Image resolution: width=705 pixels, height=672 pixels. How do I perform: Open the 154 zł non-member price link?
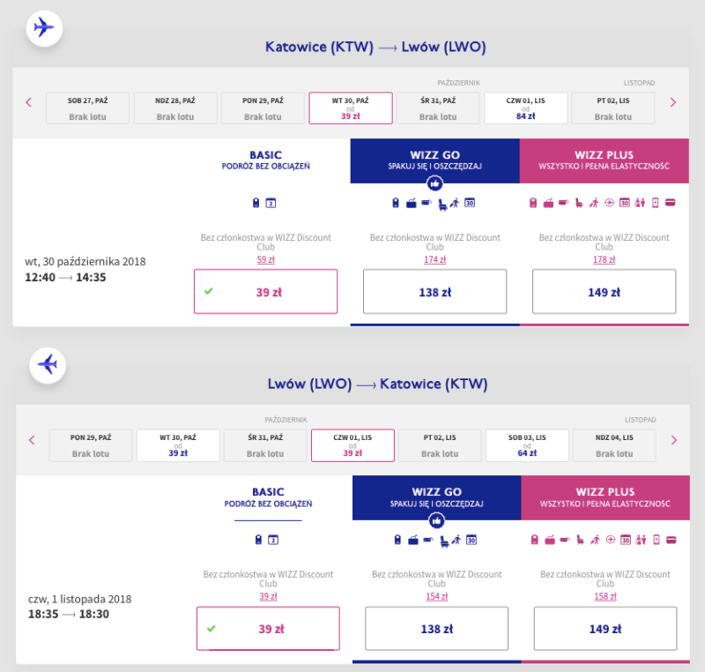click(436, 596)
